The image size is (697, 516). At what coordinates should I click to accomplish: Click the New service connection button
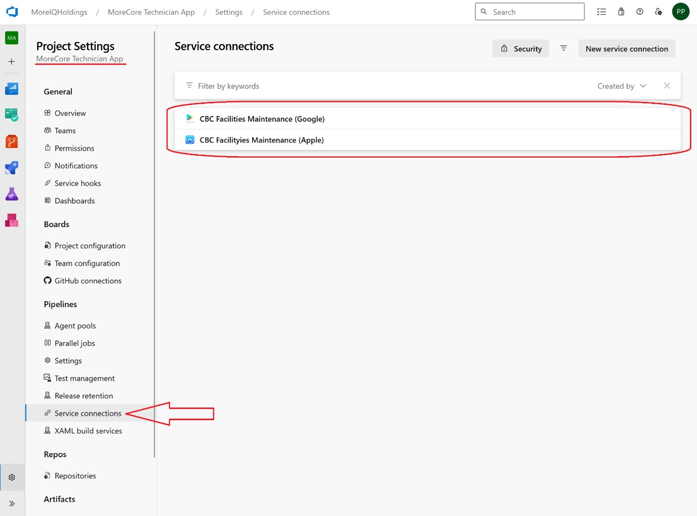click(x=626, y=48)
